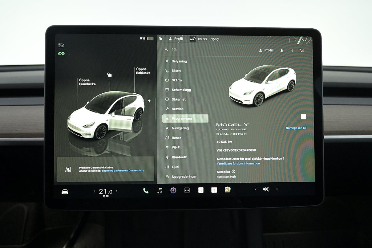Image resolution: width=372 pixels, height=248 pixels.
Task: Open the phone app in bottom bar
Action: pyautogui.click(x=146, y=190)
